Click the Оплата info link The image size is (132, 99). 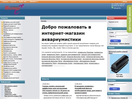7,88
